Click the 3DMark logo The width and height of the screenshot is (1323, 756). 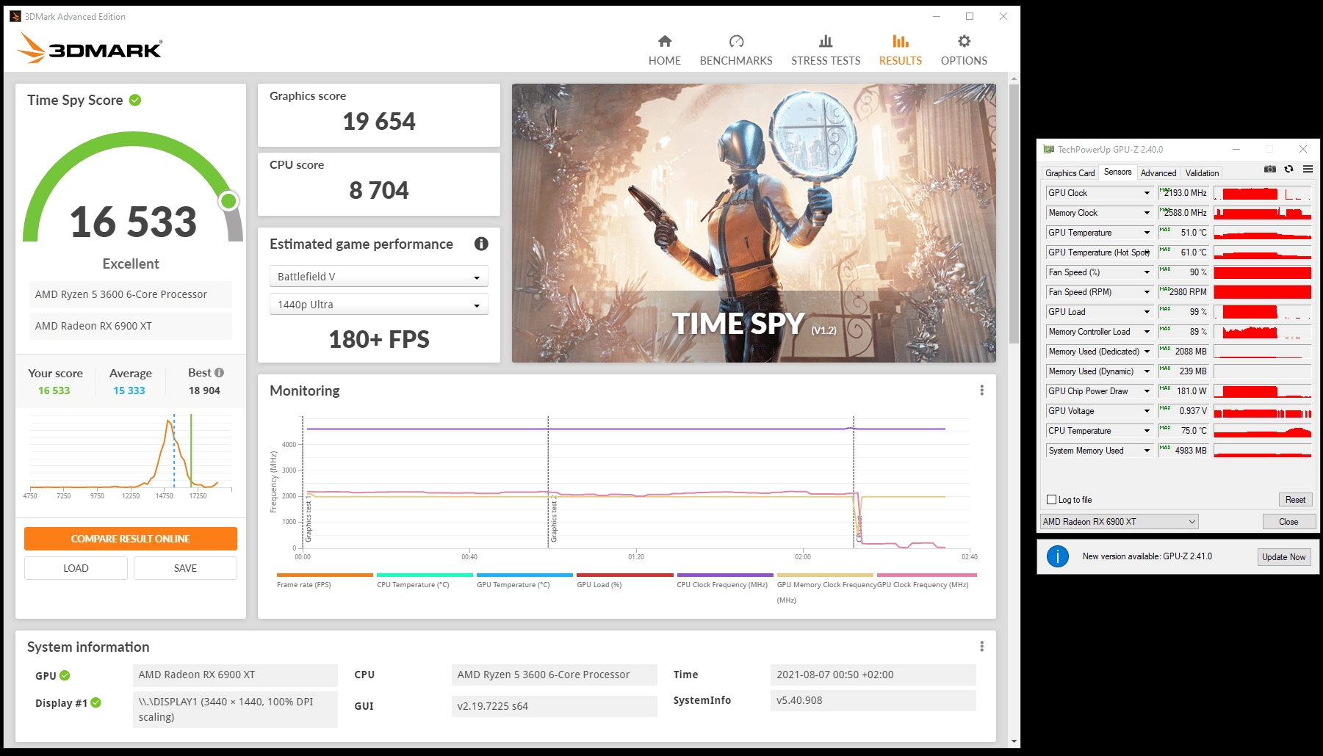(x=89, y=48)
